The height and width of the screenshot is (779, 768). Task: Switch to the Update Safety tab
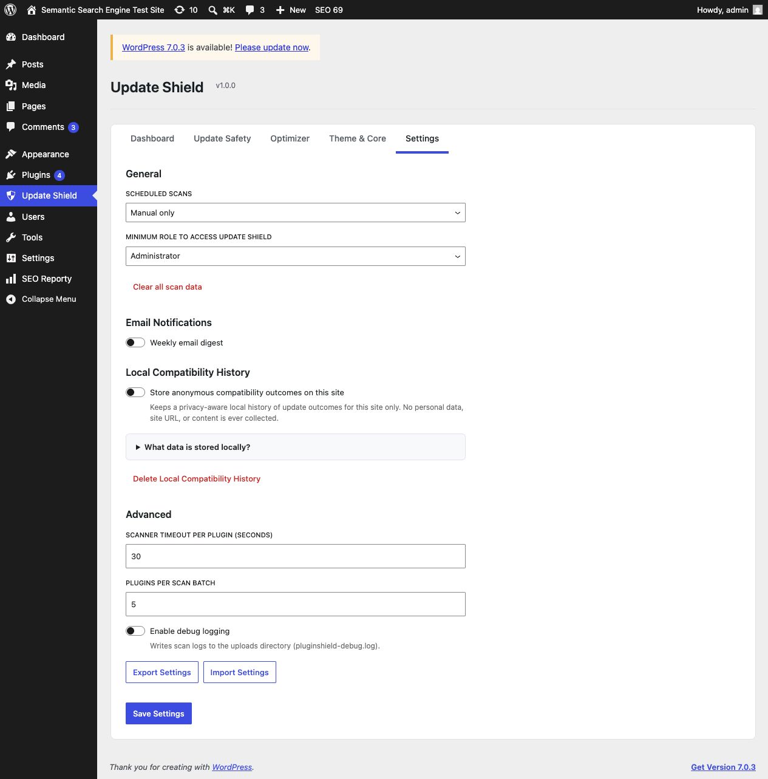[222, 138]
